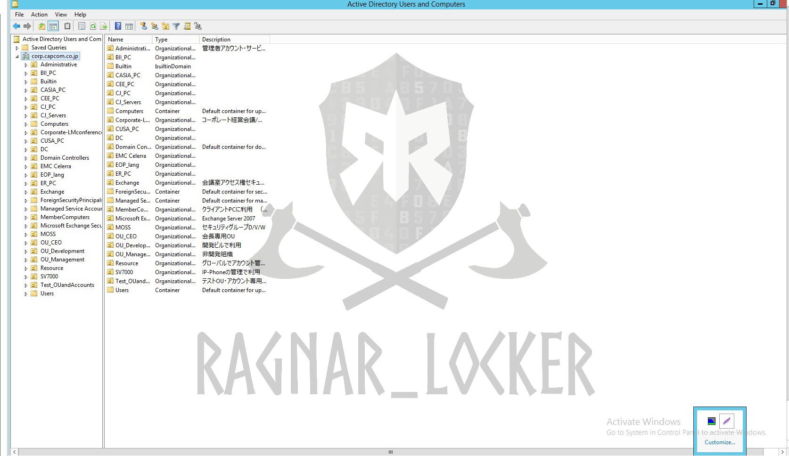Toggle the Show/Hide Console Tree button
This screenshot has height=456, width=789.
(53, 26)
